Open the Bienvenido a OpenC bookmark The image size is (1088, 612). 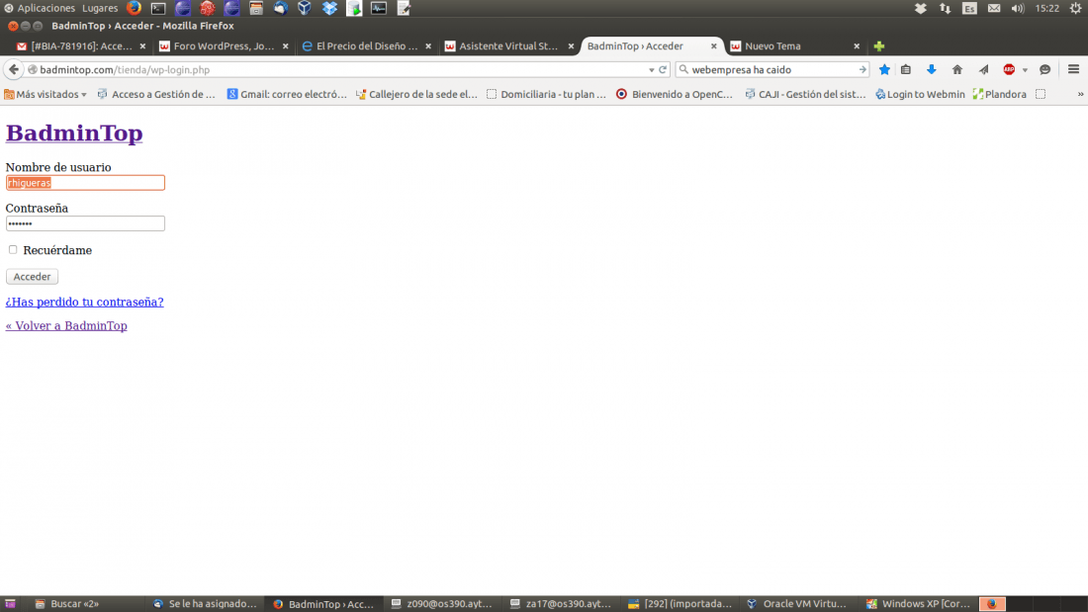click(x=675, y=94)
